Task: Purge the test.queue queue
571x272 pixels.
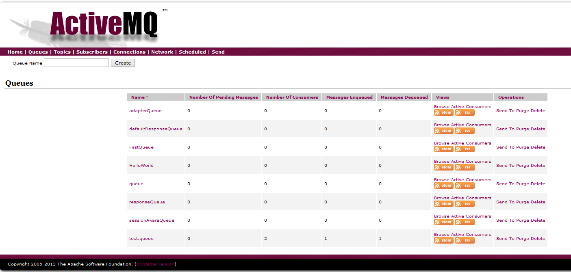Action: pos(523,239)
